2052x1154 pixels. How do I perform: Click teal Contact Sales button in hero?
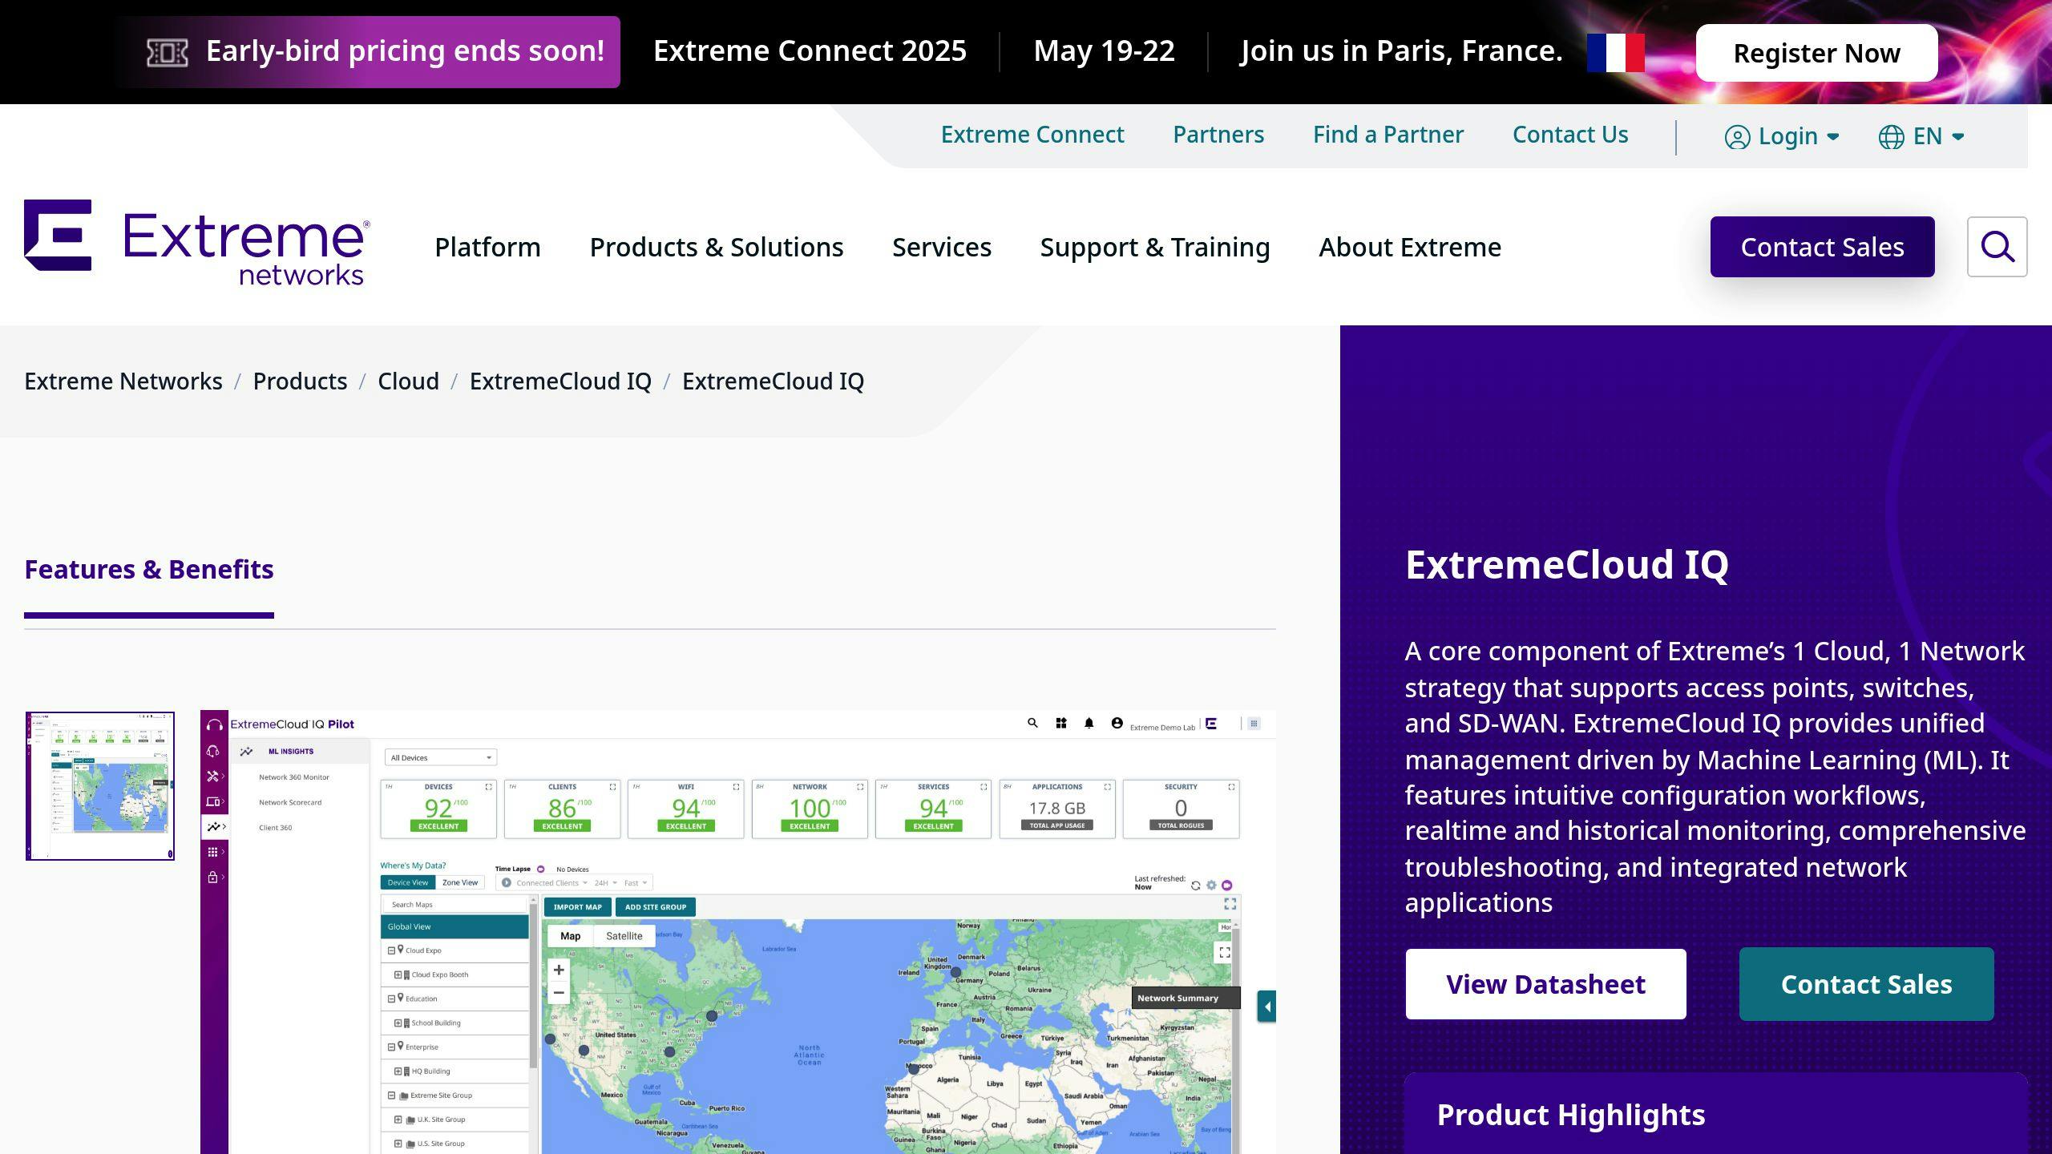click(1866, 984)
